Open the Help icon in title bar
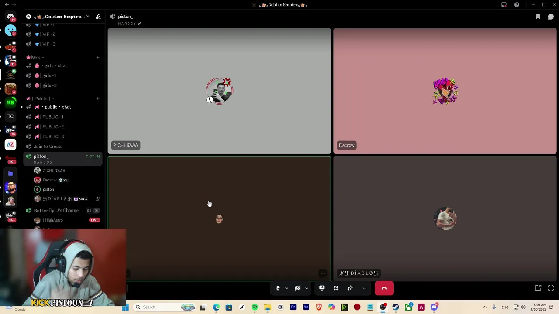The image size is (559, 314). (517, 5)
